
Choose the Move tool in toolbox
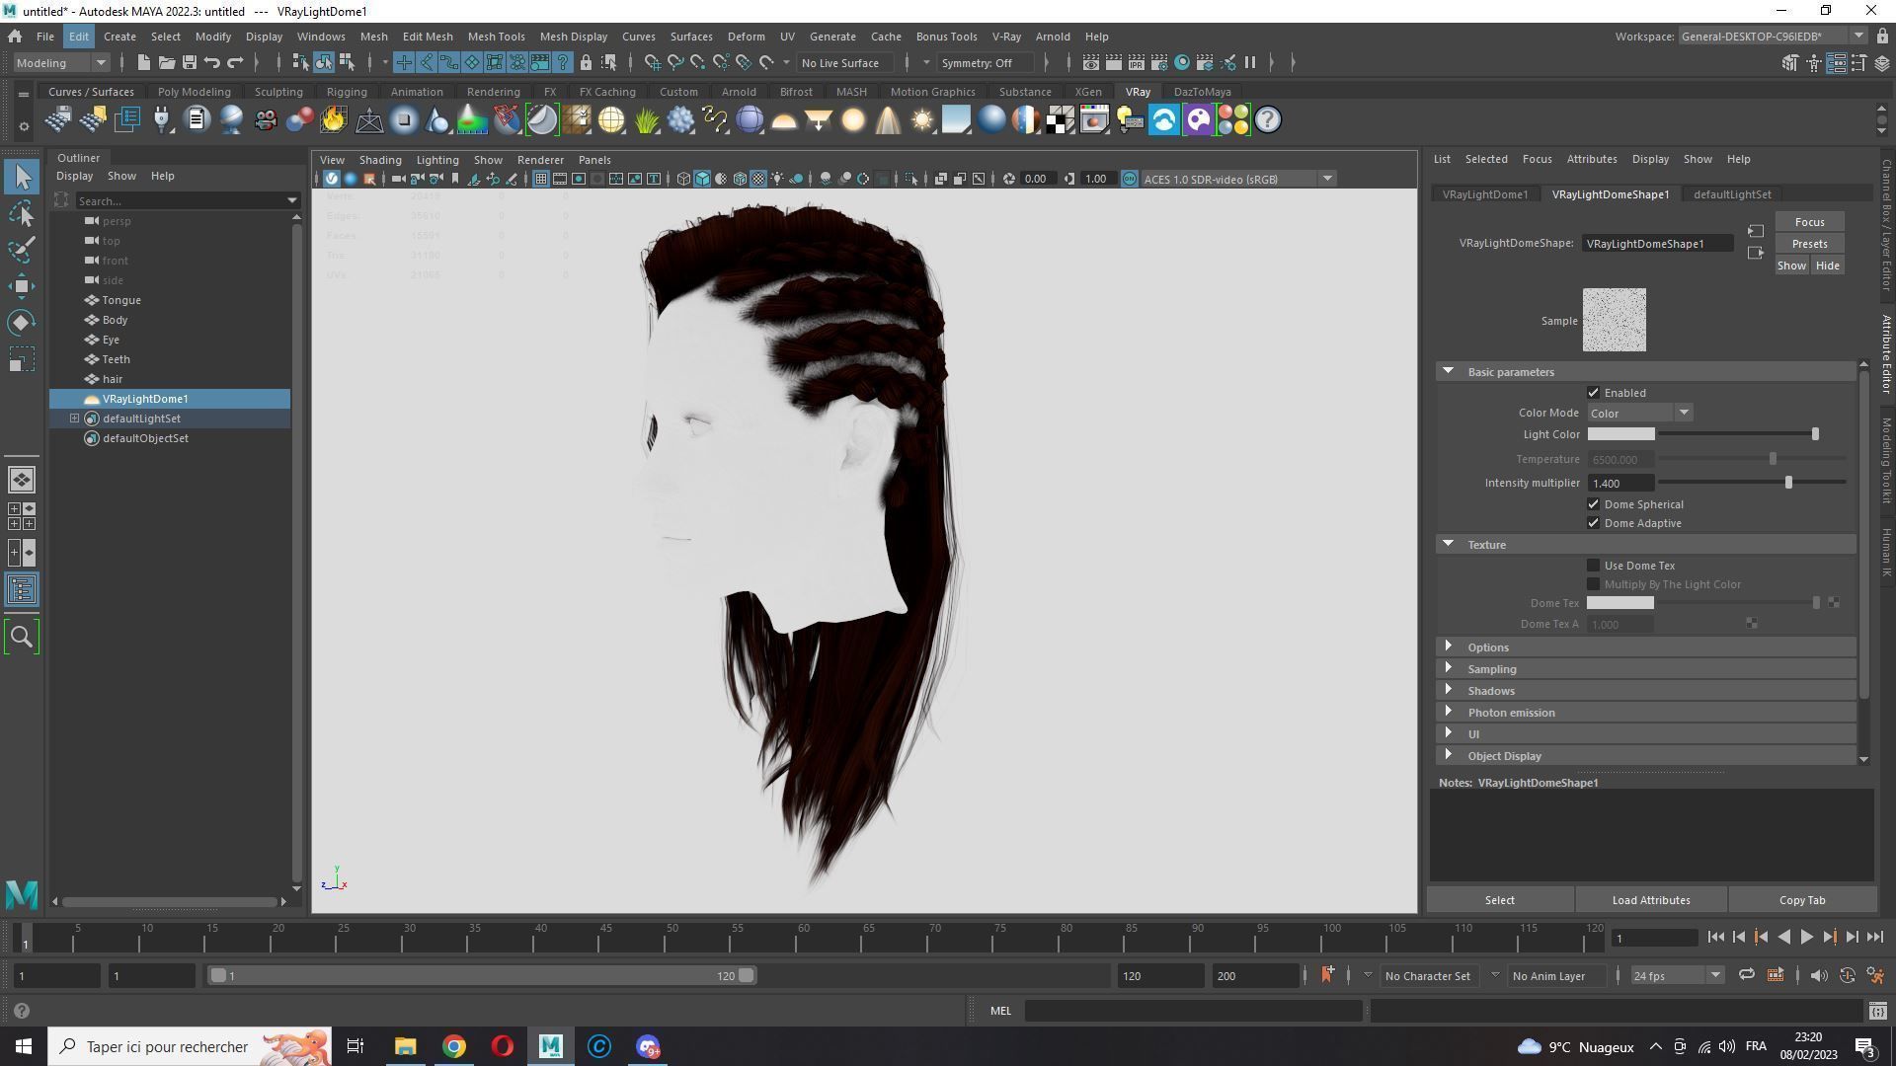click(22, 286)
